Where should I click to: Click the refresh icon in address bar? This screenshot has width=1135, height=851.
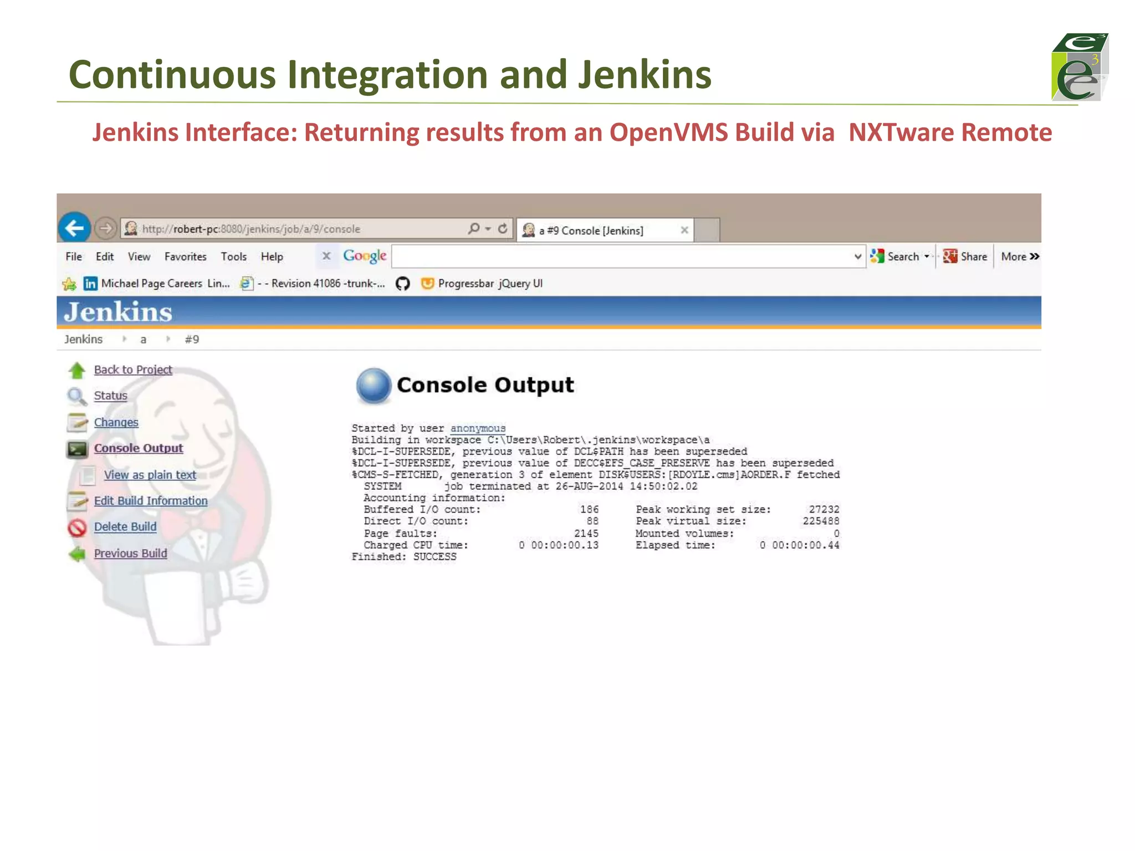[x=503, y=228]
